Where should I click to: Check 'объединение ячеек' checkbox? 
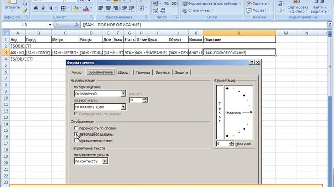point(76,140)
